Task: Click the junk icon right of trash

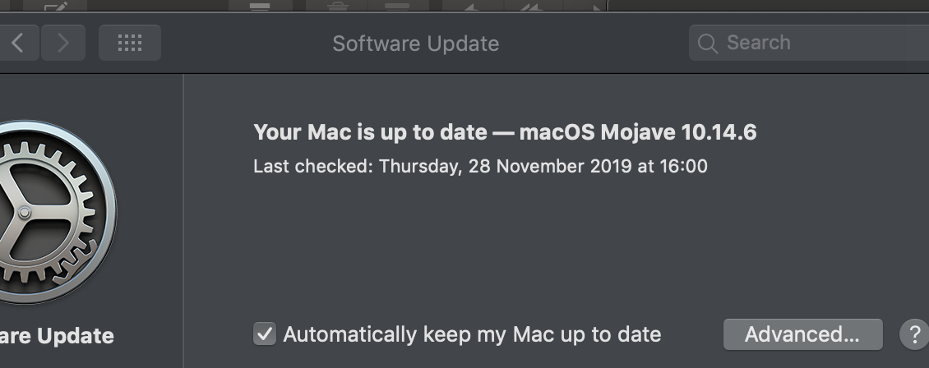Action: (x=397, y=6)
